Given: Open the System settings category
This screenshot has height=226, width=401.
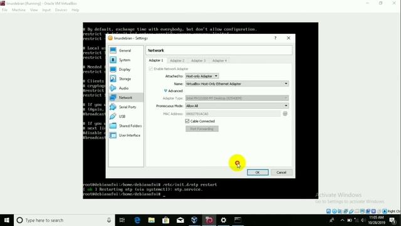Looking at the screenshot, I should pyautogui.click(x=125, y=60).
